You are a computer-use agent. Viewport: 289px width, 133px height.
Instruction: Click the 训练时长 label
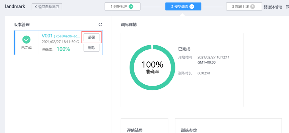(x=185, y=73)
